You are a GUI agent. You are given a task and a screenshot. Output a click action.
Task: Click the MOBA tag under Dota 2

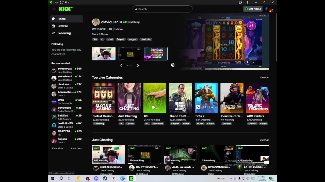200,124
